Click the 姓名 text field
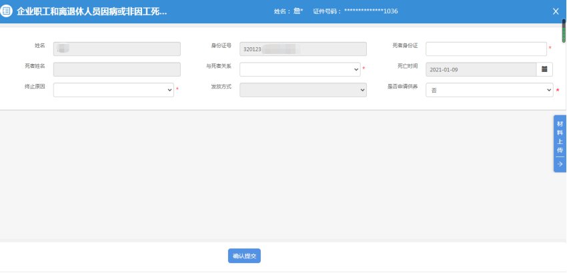The width and height of the screenshot is (567, 273). click(x=117, y=49)
